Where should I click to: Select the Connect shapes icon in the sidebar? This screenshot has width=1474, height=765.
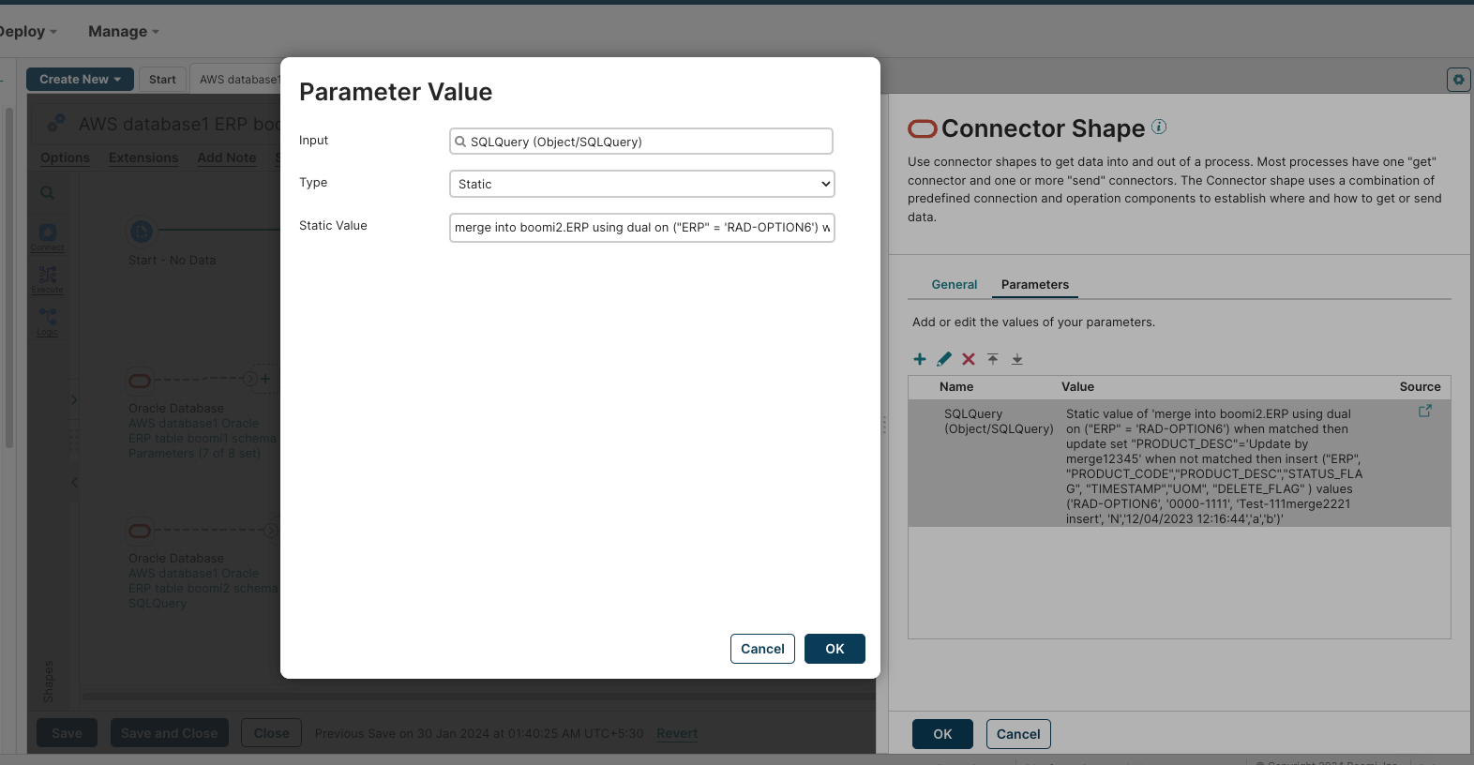click(x=48, y=236)
